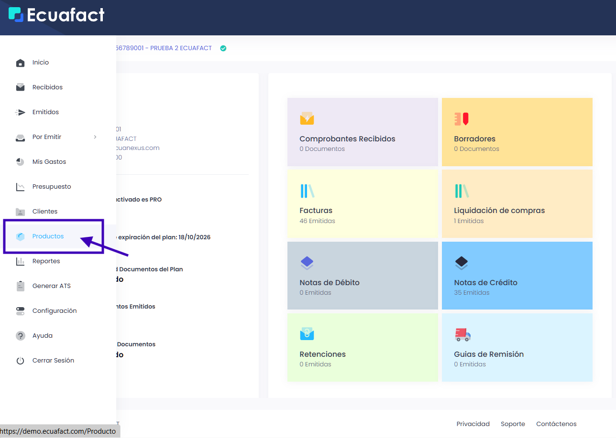The image size is (616, 438).
Task: Click the Recibidos envelope icon
Action: click(20, 87)
